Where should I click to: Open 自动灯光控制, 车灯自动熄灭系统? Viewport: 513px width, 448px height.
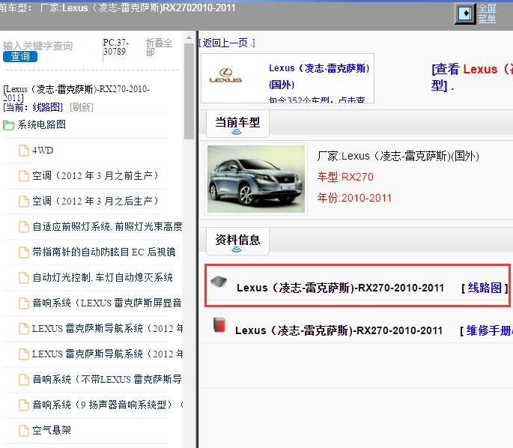[103, 277]
